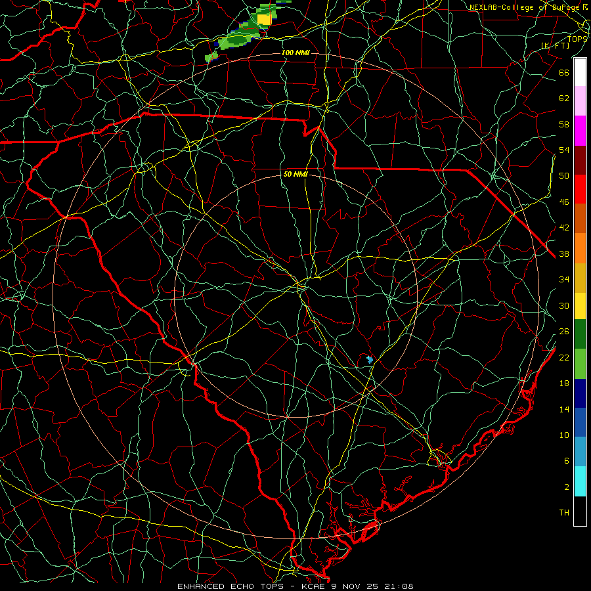This screenshot has height=591, width=591.
Task: Select the light pink legend swatch
Action: tap(580, 101)
